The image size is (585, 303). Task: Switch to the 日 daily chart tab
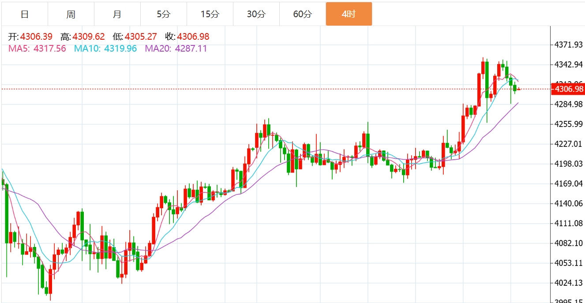pyautogui.click(x=25, y=14)
